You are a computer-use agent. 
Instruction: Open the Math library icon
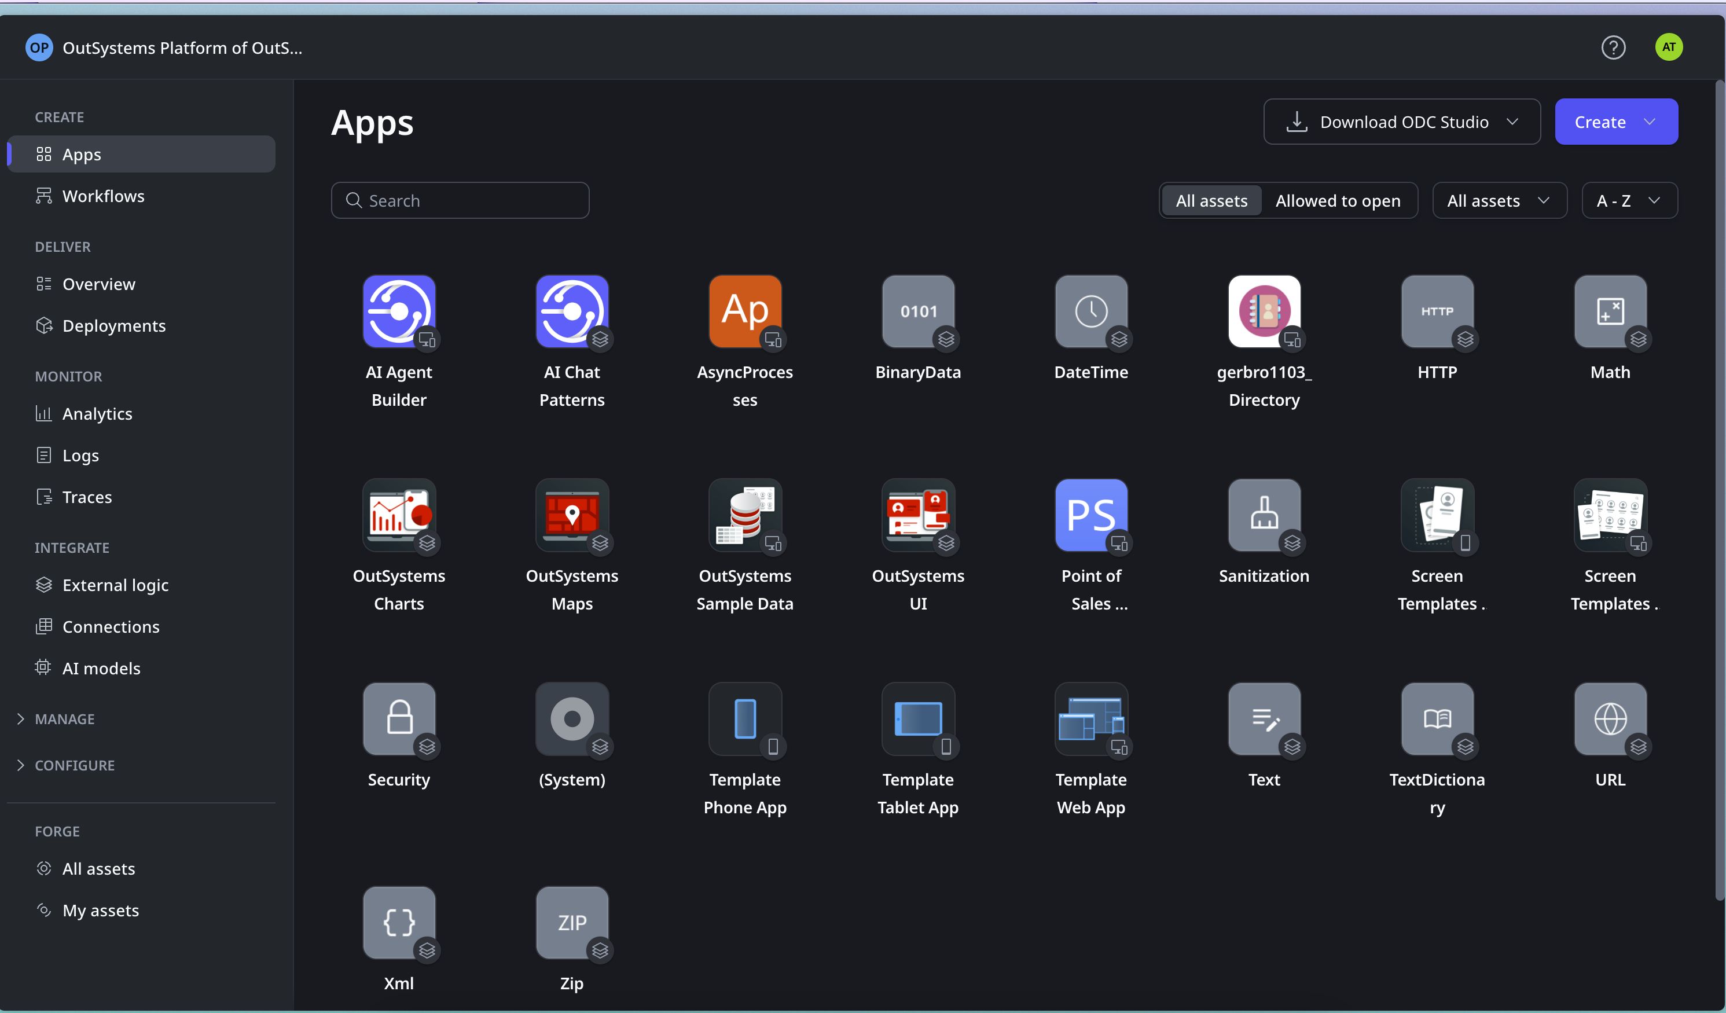pyautogui.click(x=1610, y=311)
